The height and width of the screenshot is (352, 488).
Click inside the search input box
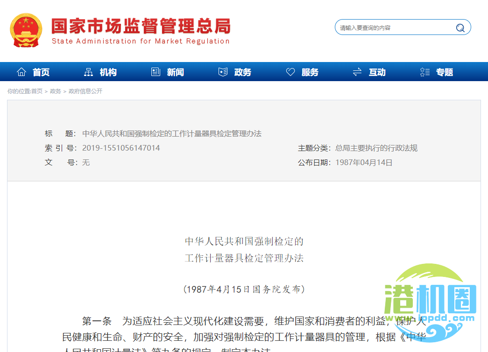[x=392, y=27]
